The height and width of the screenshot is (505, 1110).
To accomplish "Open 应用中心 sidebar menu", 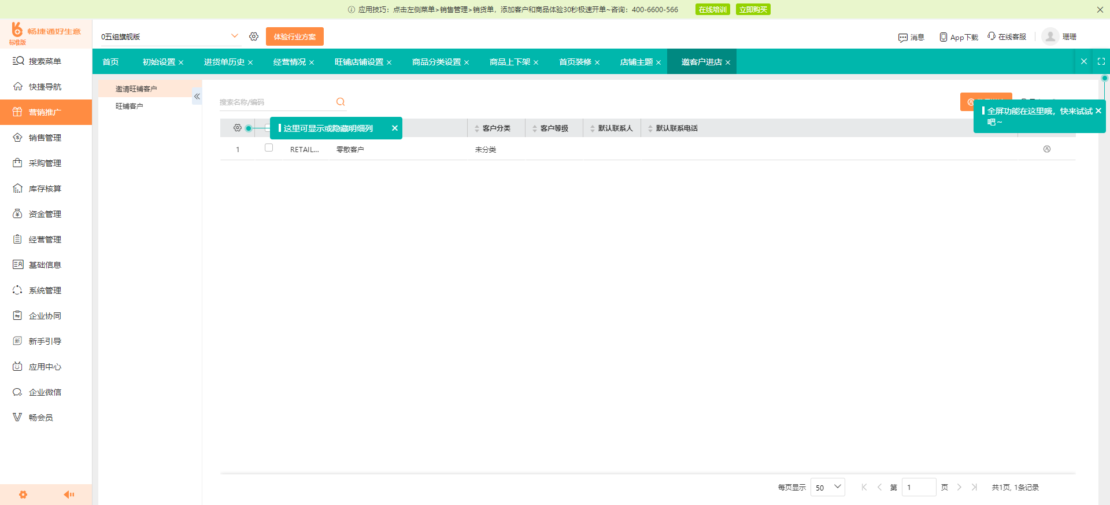I will pyautogui.click(x=46, y=367).
